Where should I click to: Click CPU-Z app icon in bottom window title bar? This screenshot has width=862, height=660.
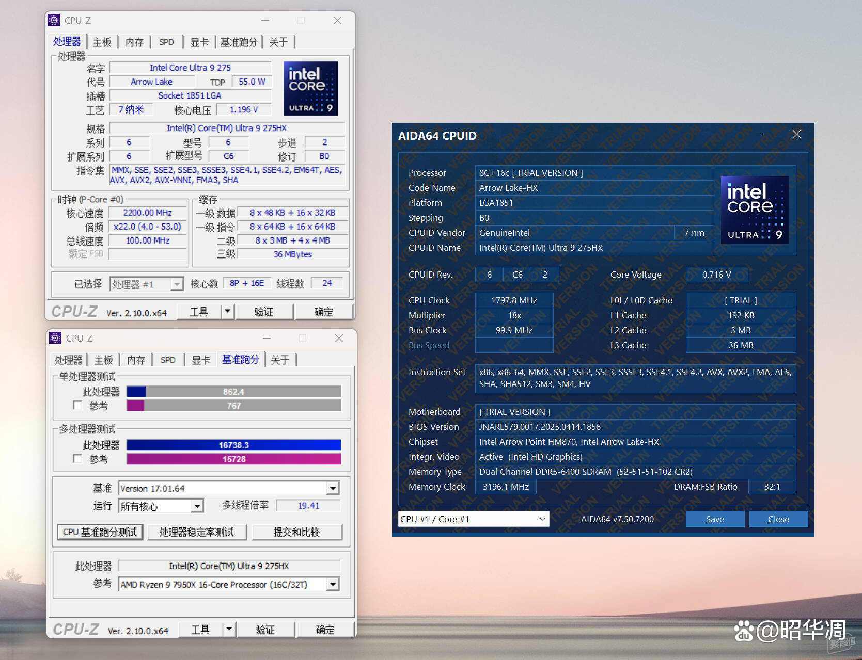pyautogui.click(x=55, y=338)
